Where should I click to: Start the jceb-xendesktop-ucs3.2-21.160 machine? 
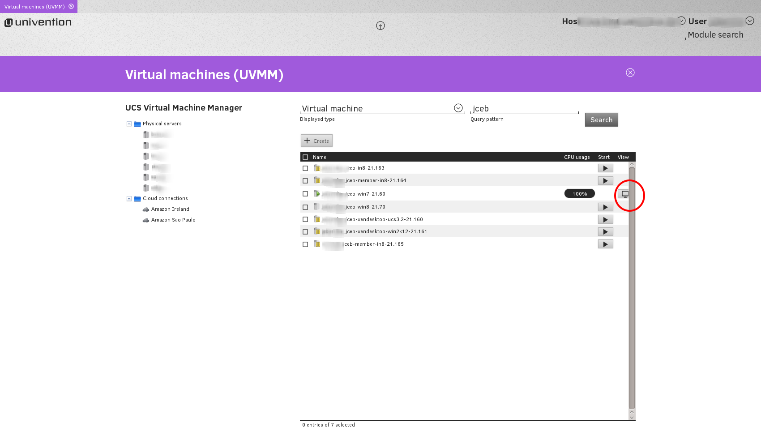click(605, 220)
